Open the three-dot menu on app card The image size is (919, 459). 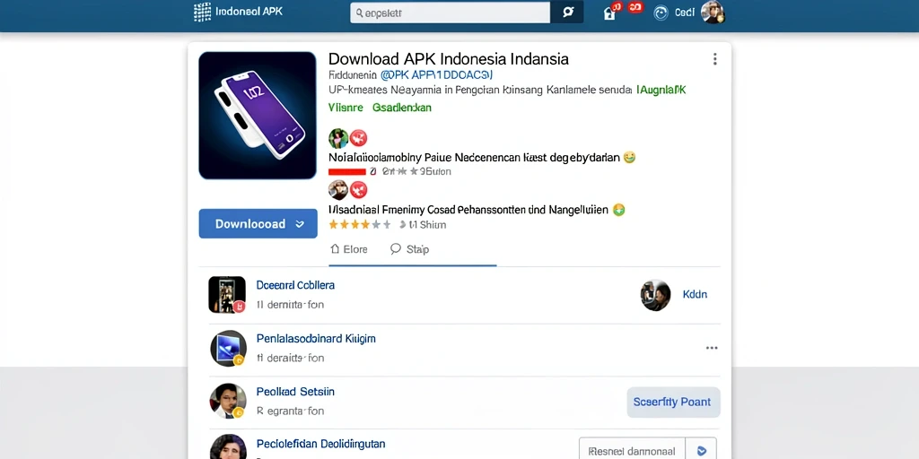tap(714, 59)
